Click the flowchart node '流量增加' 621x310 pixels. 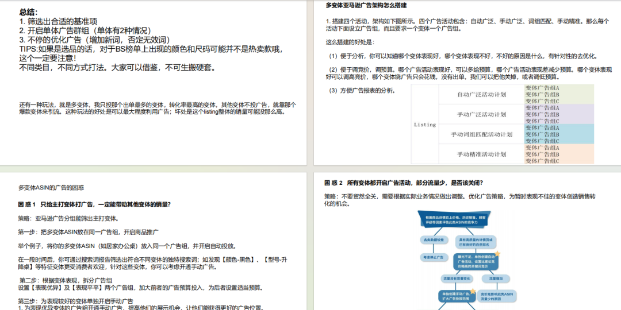pos(496,279)
